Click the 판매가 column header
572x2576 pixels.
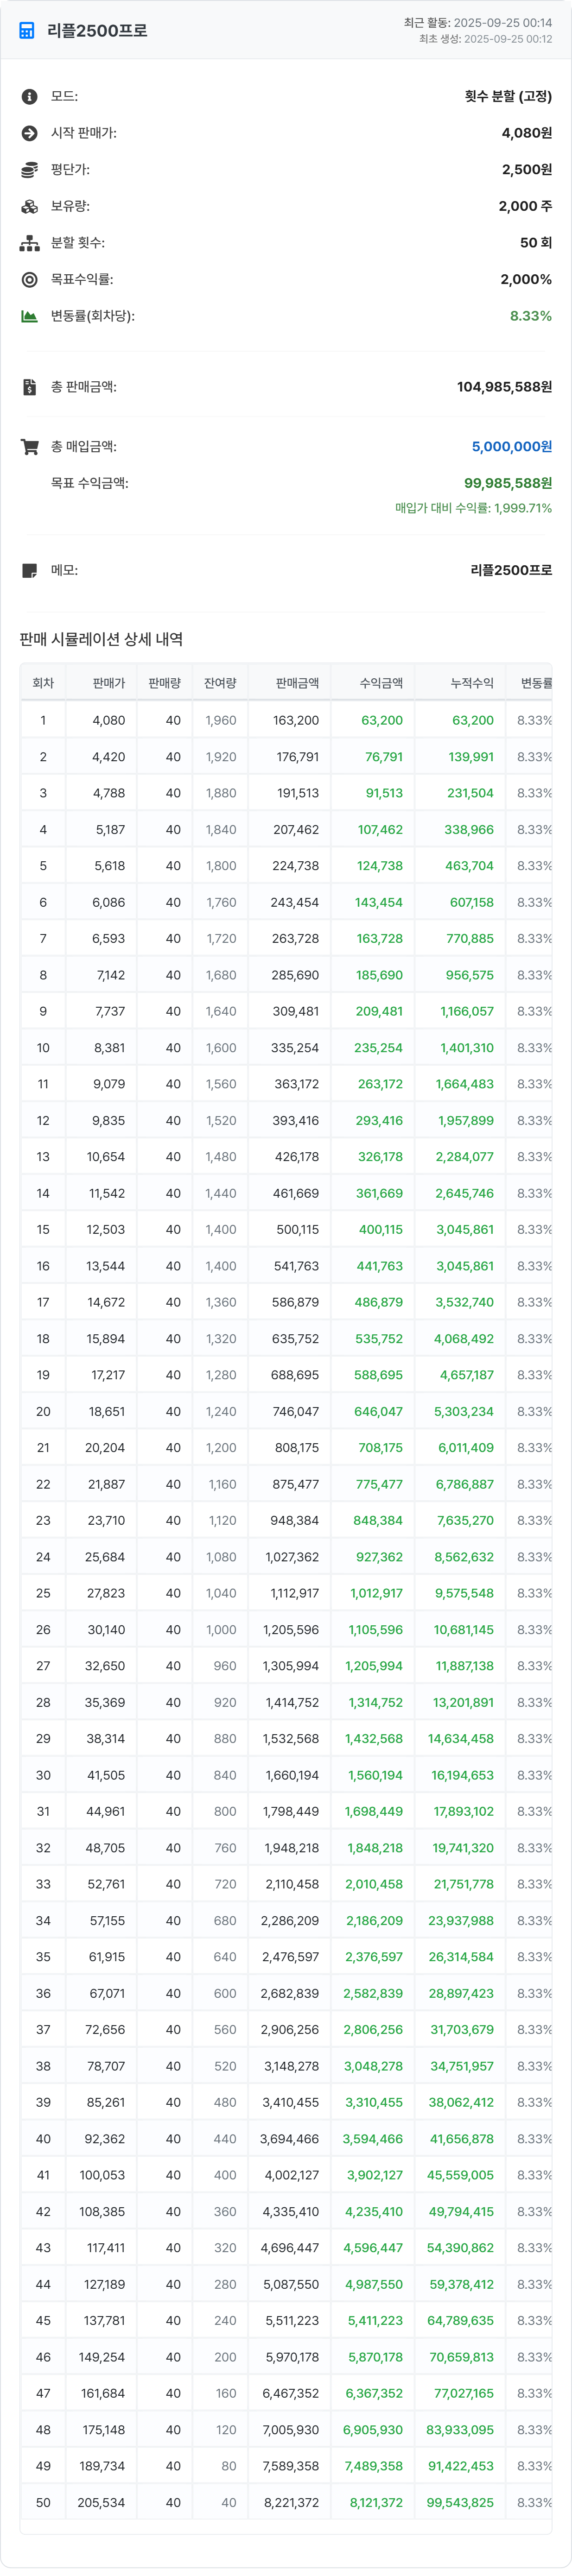[108, 683]
